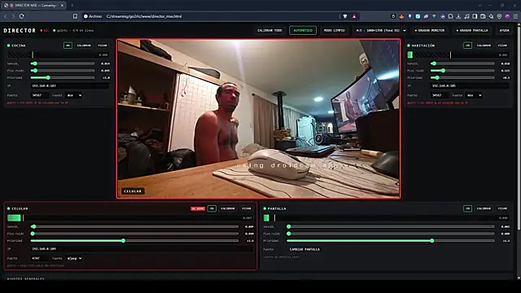Click the DIRECTOR logo title

tap(20, 30)
